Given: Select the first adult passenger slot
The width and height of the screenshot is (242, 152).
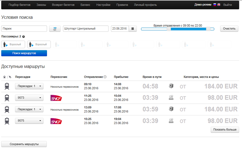Looking at the screenshot, I should click(x=13, y=44).
